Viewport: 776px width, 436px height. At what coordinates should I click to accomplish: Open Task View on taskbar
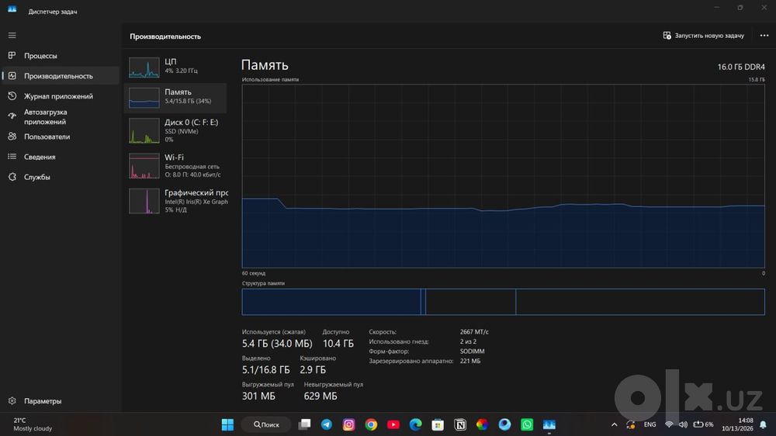(304, 424)
